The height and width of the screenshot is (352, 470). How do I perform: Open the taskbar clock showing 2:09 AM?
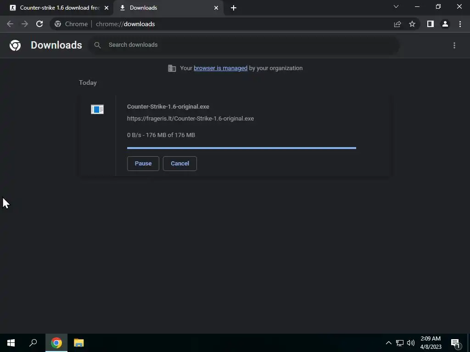click(x=431, y=343)
